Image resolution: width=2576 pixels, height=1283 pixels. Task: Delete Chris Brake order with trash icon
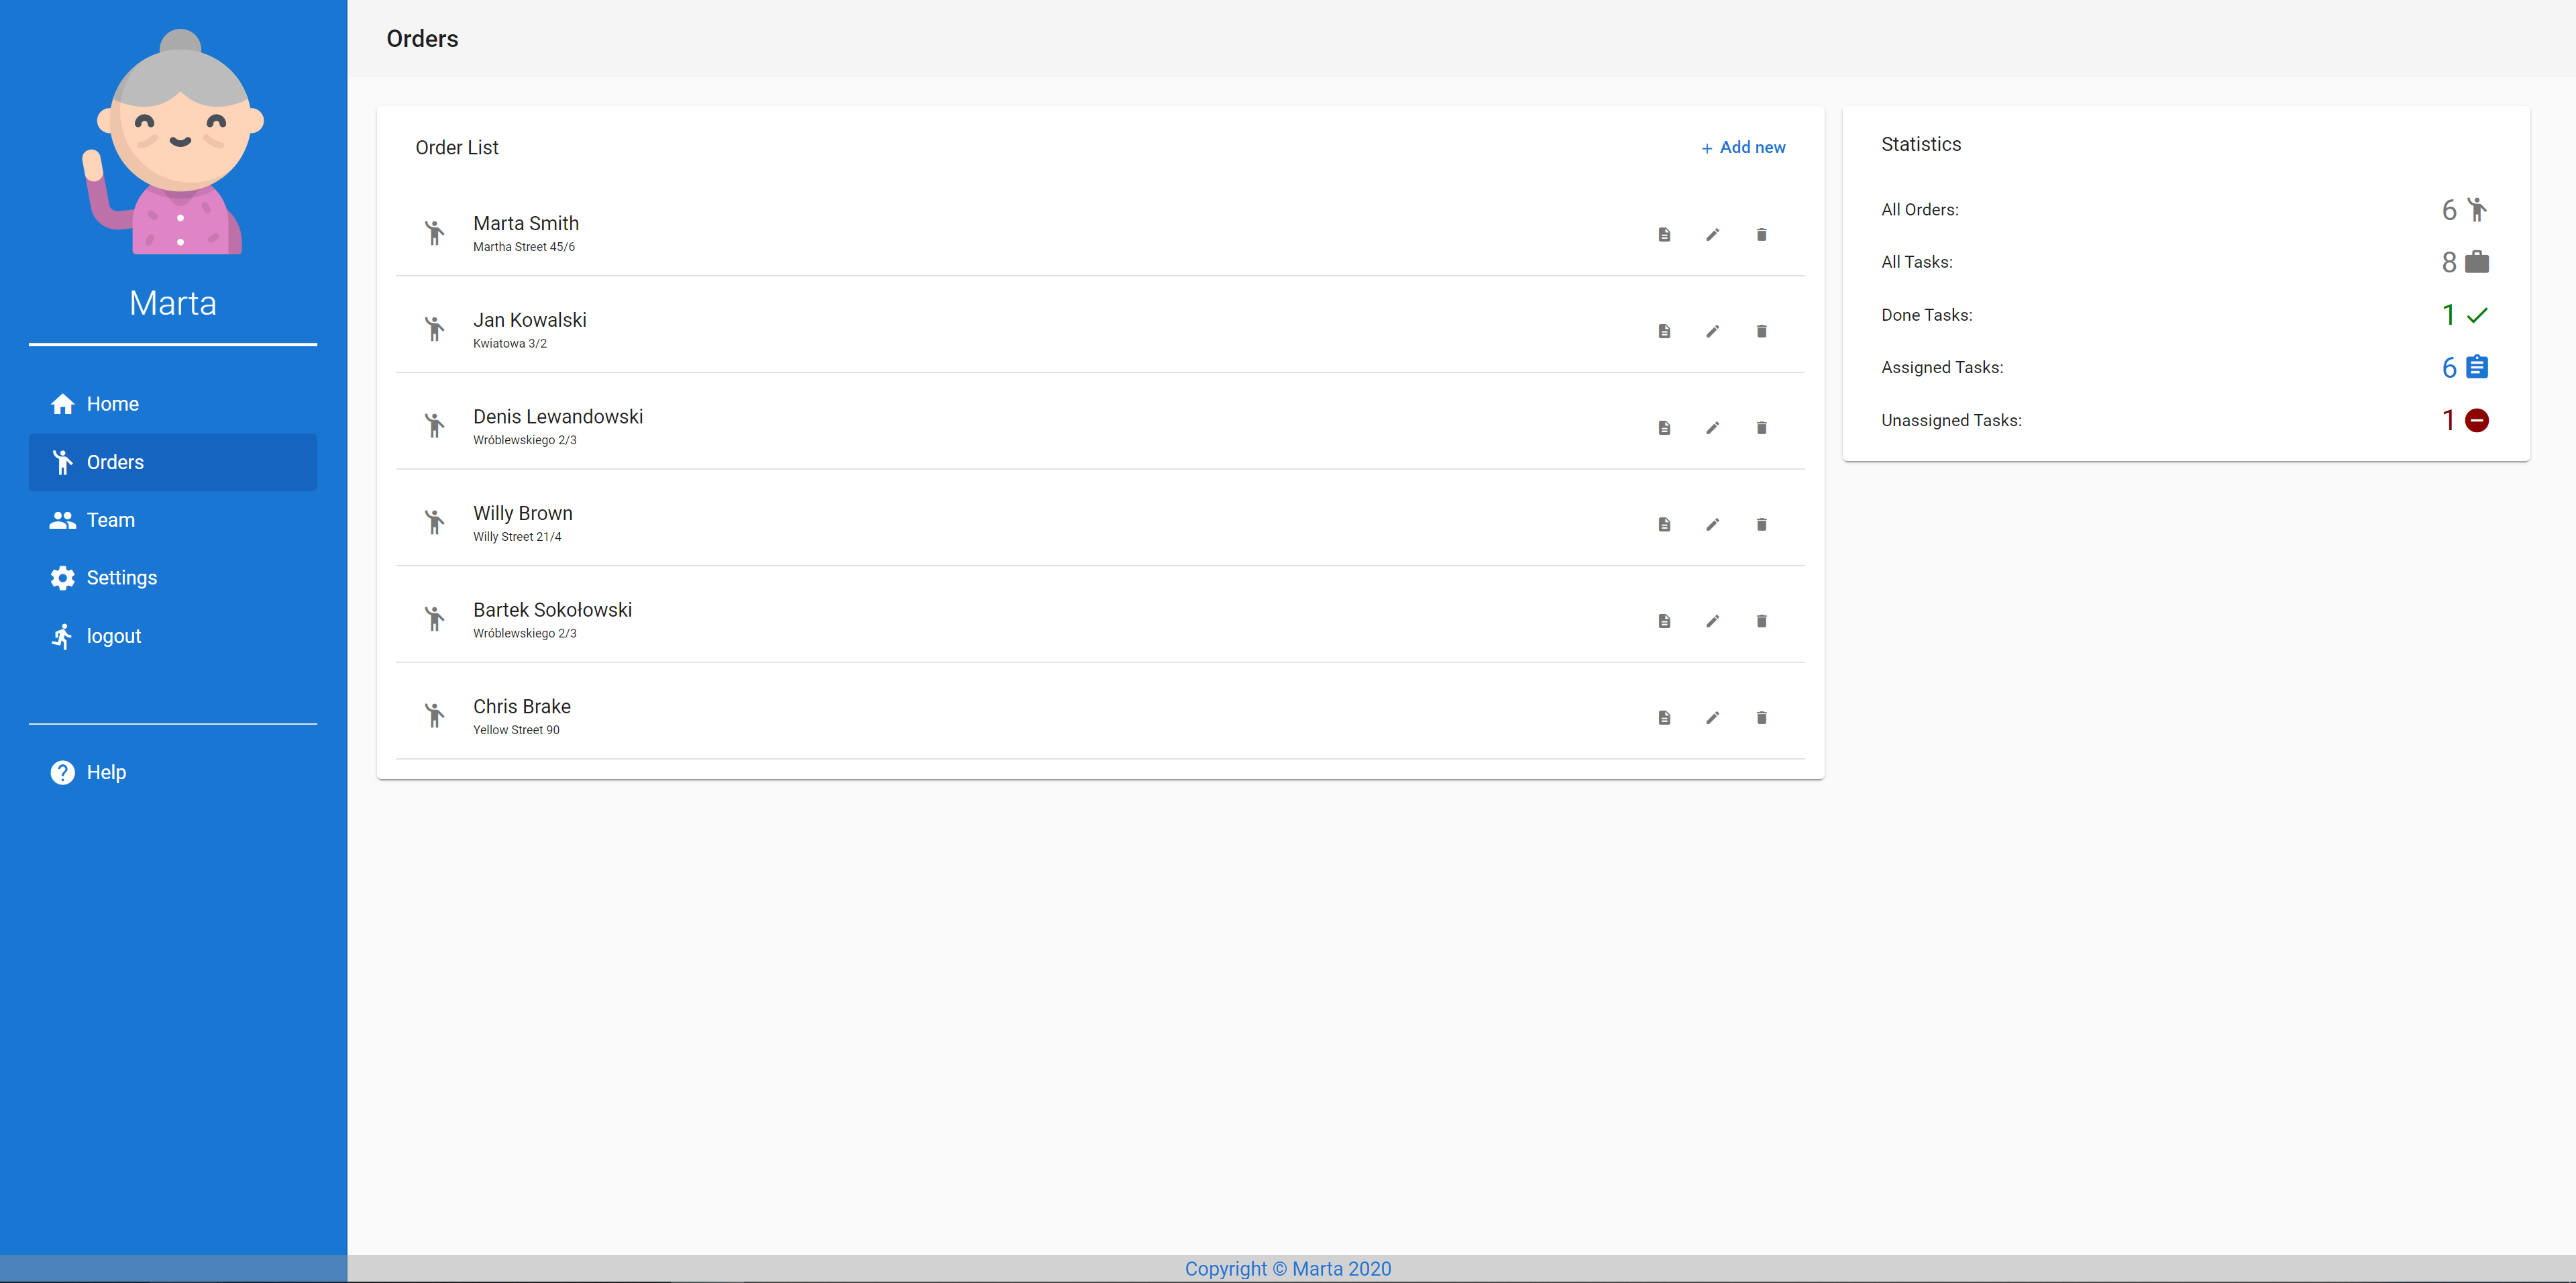point(1761,718)
